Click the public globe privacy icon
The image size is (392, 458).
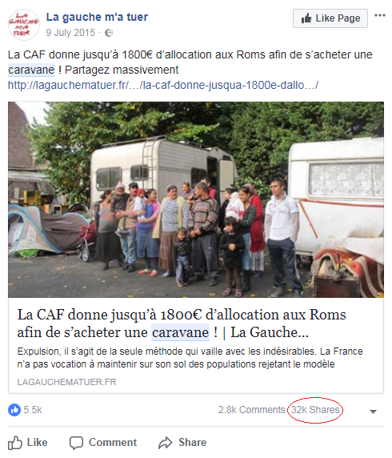pos(109,33)
